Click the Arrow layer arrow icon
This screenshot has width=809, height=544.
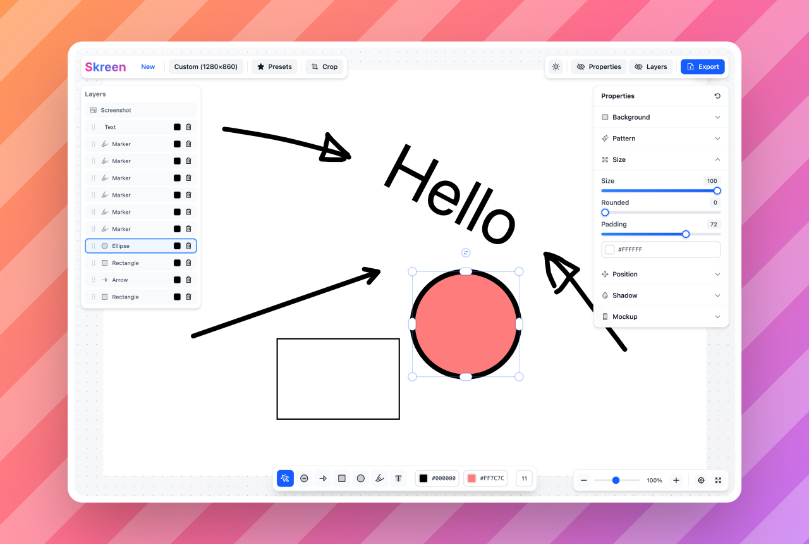[105, 280]
